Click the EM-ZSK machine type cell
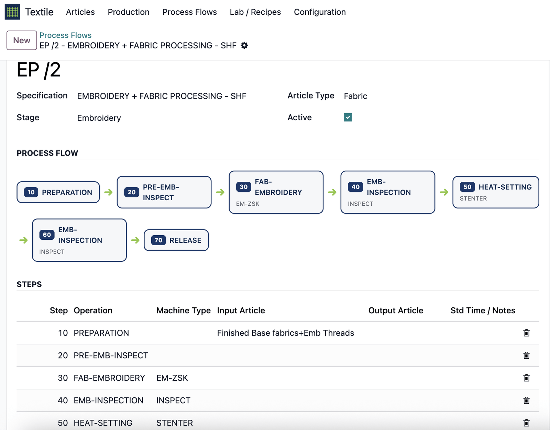The width and height of the screenshot is (550, 430). pos(172,378)
